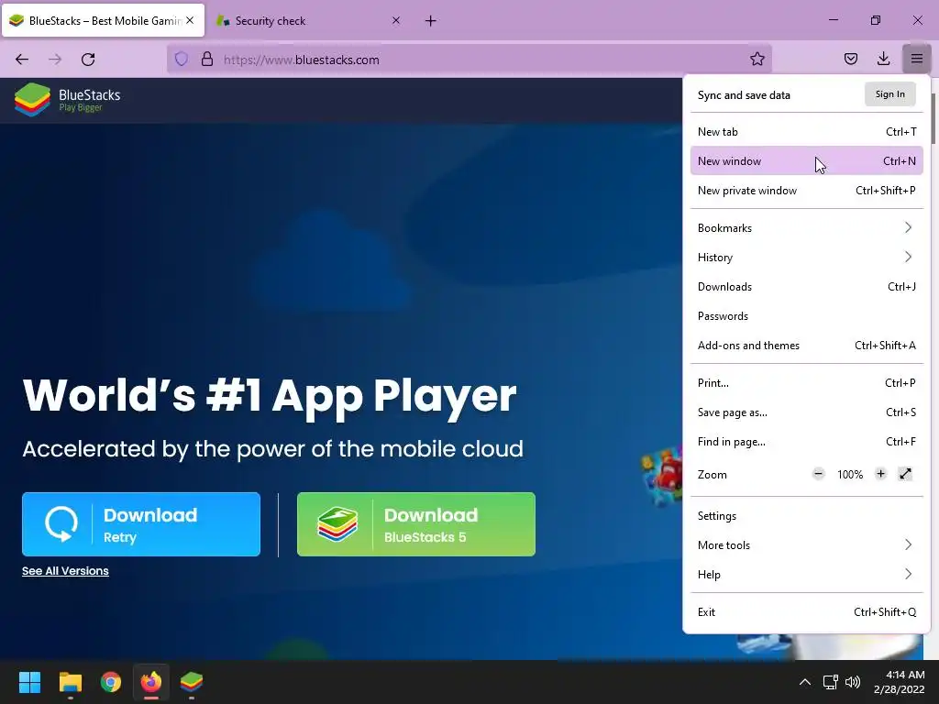Click the volume speaker tray icon

853,682
